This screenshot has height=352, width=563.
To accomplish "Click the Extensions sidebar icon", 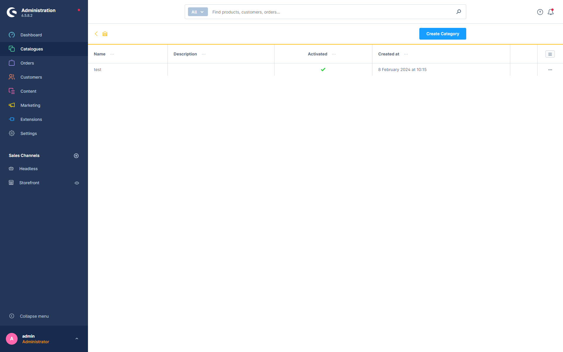I will click(11, 119).
